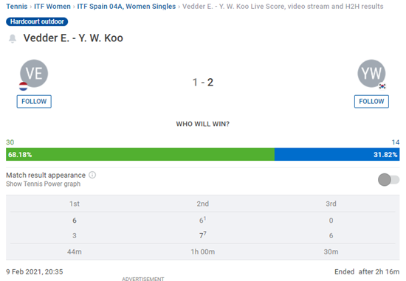This screenshot has height=281, width=406.
Task: Open the VE player avatar
Action: 34,73
